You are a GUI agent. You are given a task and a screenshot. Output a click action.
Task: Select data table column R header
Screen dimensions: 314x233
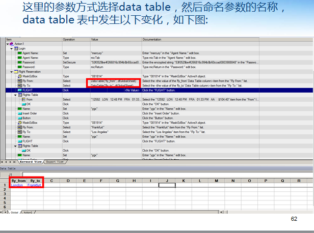click(x=299, y=181)
